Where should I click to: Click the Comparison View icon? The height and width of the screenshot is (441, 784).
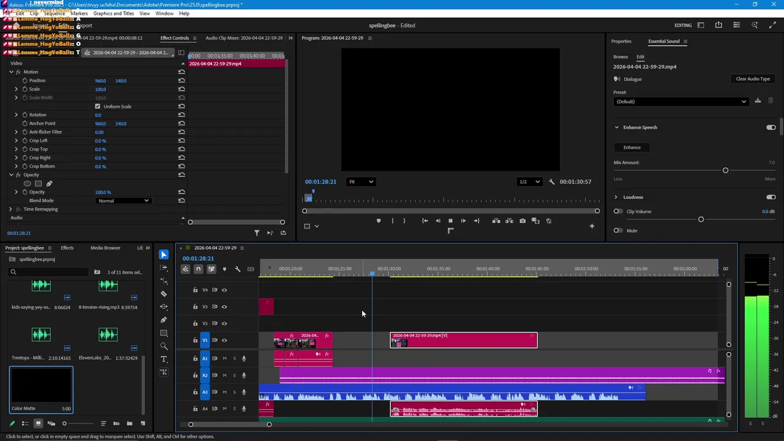[x=535, y=221]
